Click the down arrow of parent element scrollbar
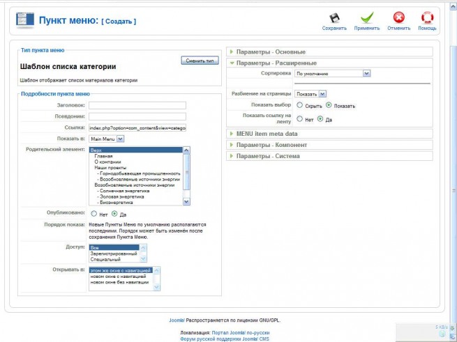 pos(186,201)
